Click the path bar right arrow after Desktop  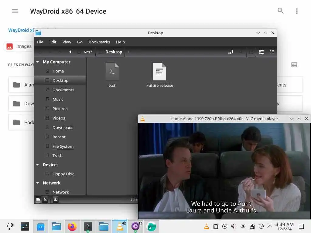click(128, 52)
